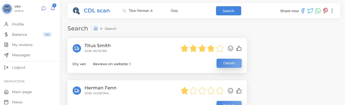Click the blue Search button
The height and width of the screenshot is (105, 345).
point(228,11)
